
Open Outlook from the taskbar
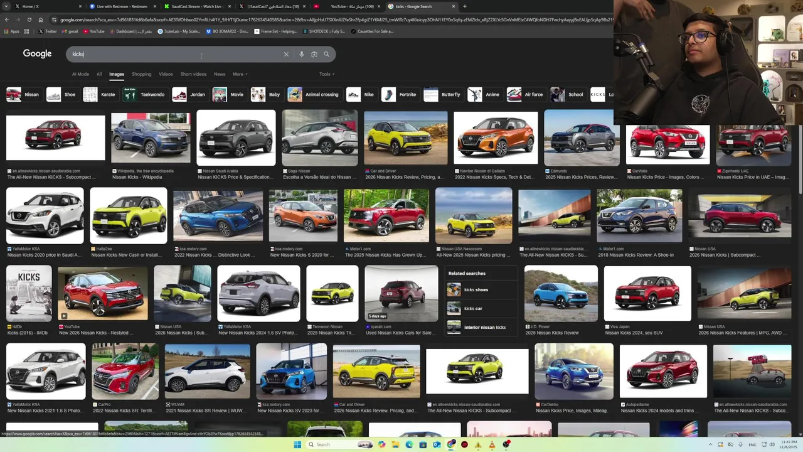[x=437, y=444]
